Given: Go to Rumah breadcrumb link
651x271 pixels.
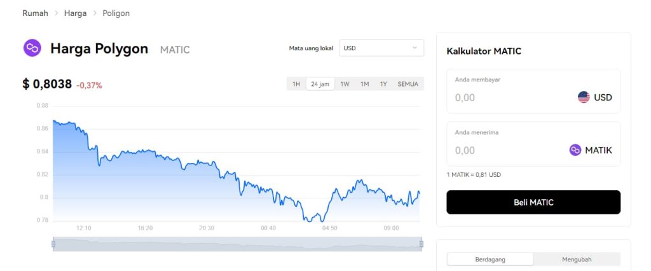Looking at the screenshot, I should tap(35, 13).
